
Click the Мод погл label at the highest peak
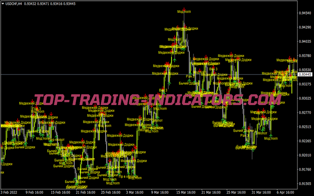[184, 12]
